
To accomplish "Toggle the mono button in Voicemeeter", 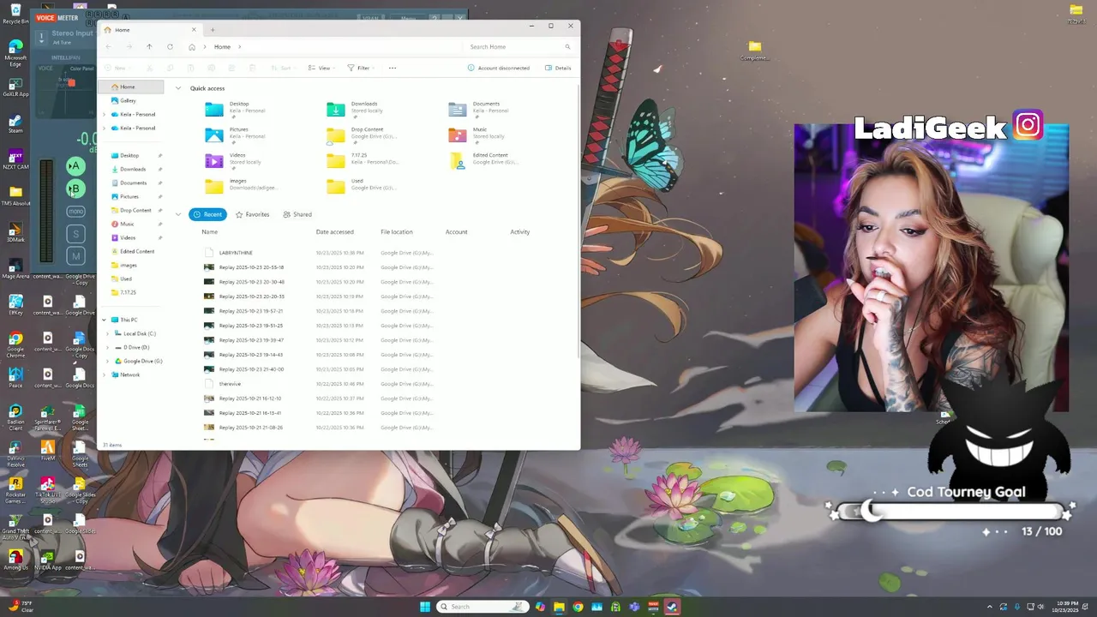I will coord(75,212).
